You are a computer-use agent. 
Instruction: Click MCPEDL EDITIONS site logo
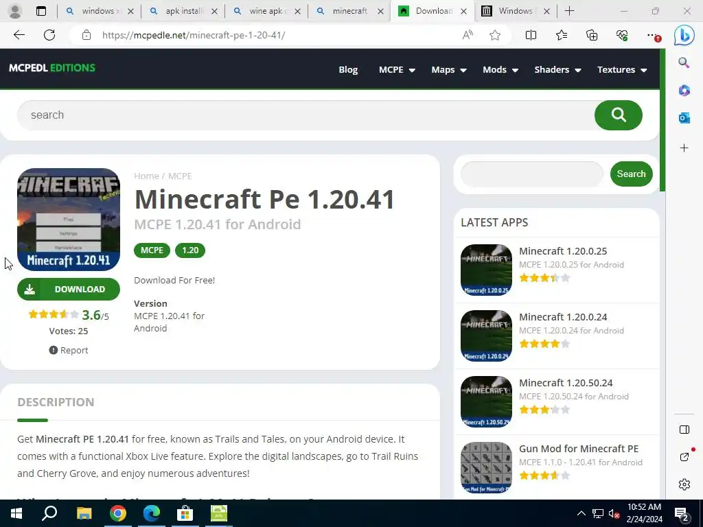pos(52,68)
